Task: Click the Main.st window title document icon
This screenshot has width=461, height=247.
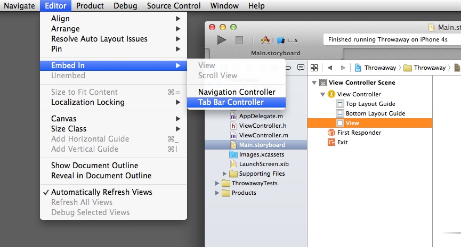Action: click(431, 27)
